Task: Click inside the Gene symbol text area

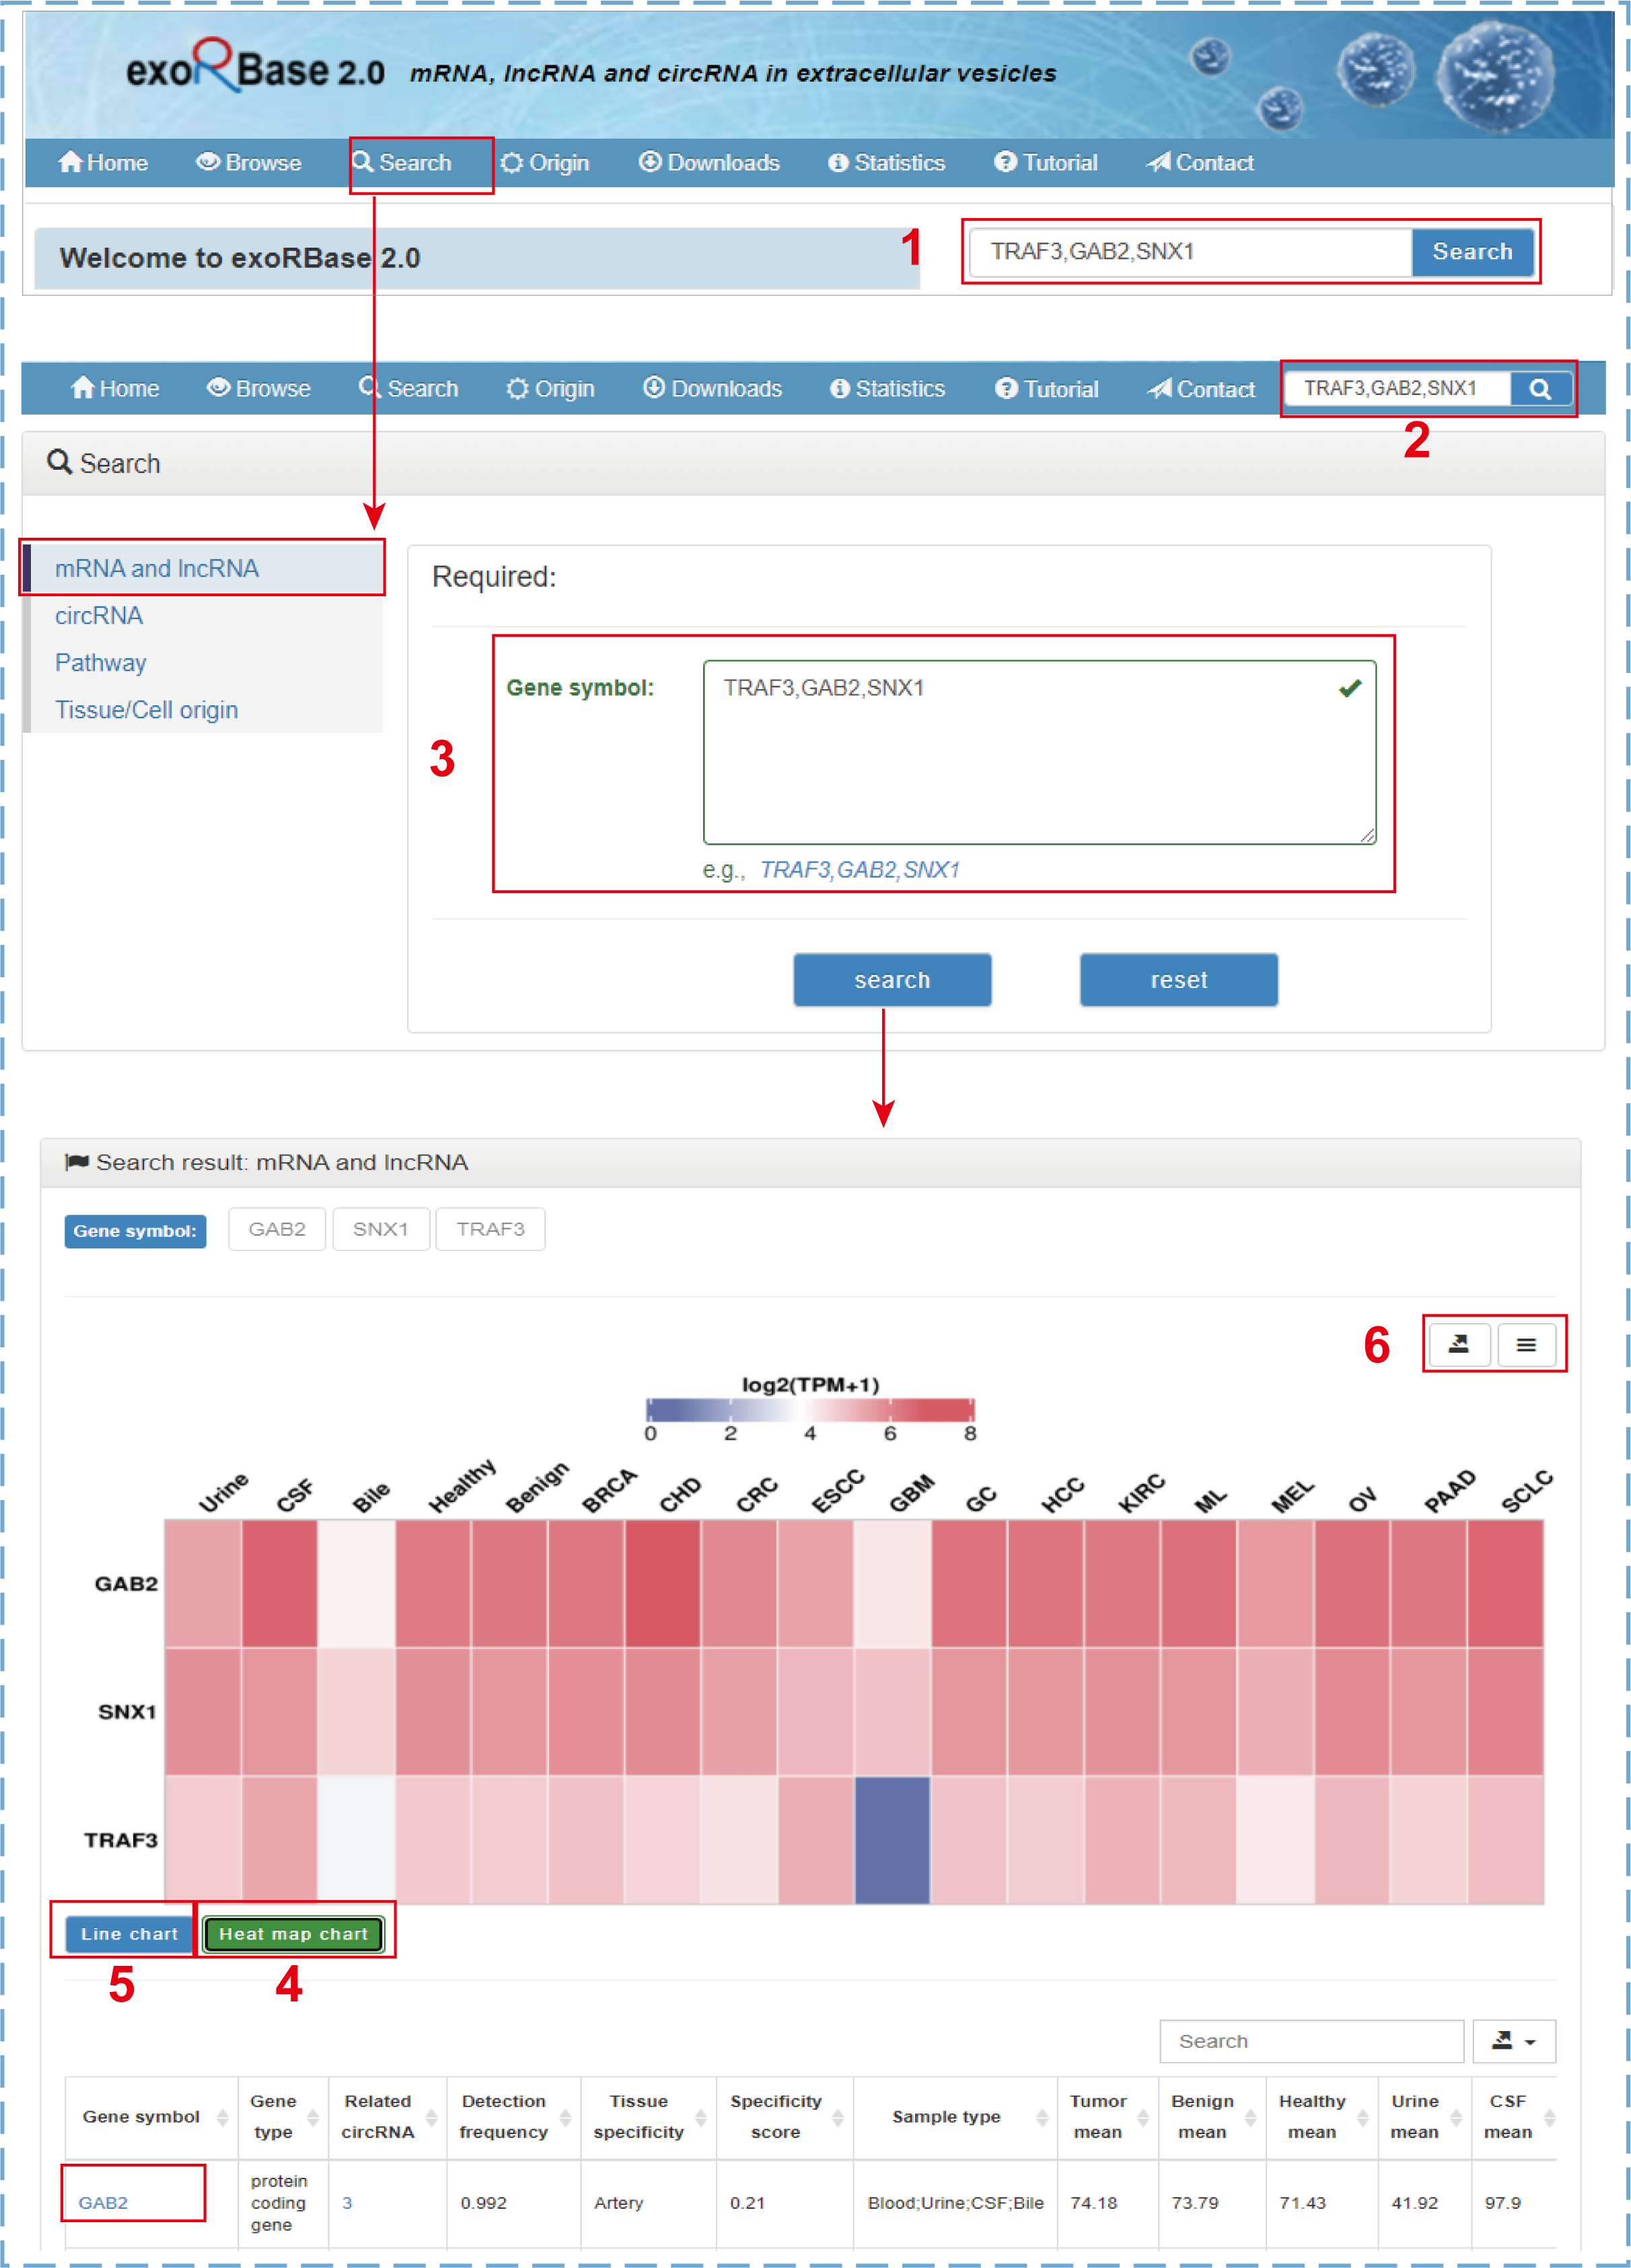Action: (x=1039, y=752)
